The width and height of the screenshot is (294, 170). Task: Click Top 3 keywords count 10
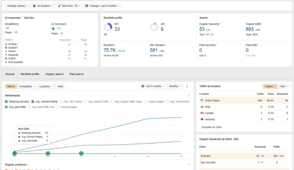pyautogui.click(x=207, y=35)
